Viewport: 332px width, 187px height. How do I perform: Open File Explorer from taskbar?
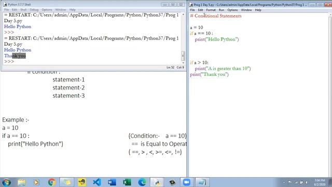(x=21, y=182)
